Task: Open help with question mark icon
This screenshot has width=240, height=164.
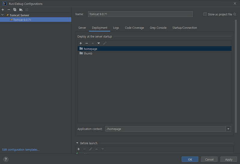Action: pyautogui.click(x=6, y=159)
